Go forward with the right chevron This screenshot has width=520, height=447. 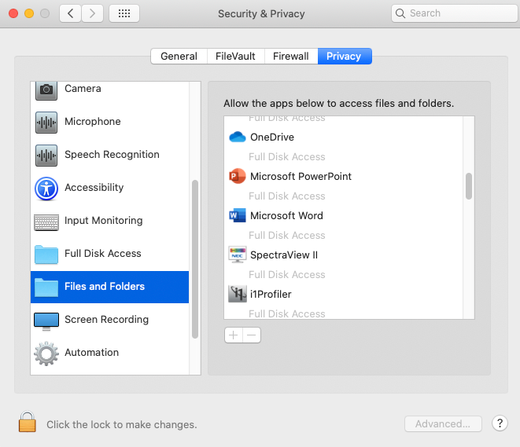92,13
